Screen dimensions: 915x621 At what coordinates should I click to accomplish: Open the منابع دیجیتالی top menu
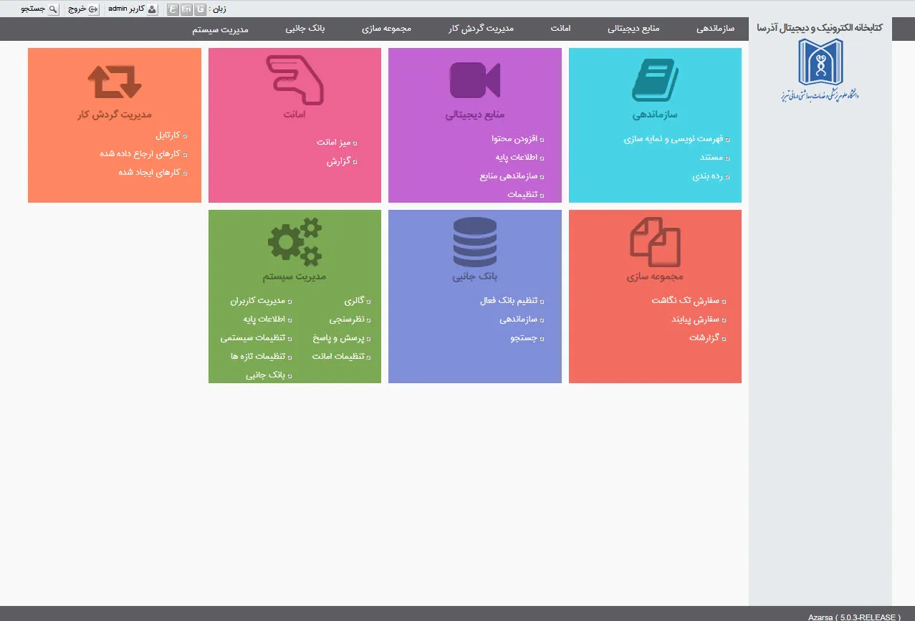[633, 29]
